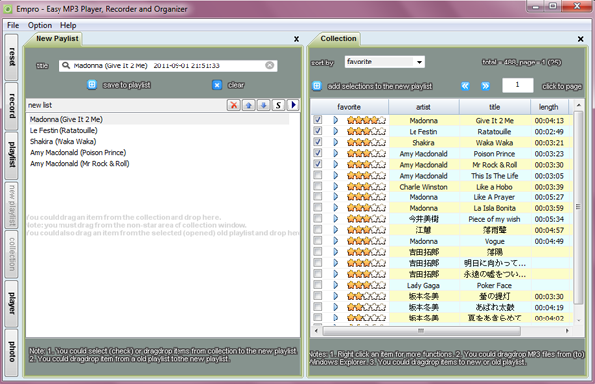Click the player sidebar button

(11, 304)
